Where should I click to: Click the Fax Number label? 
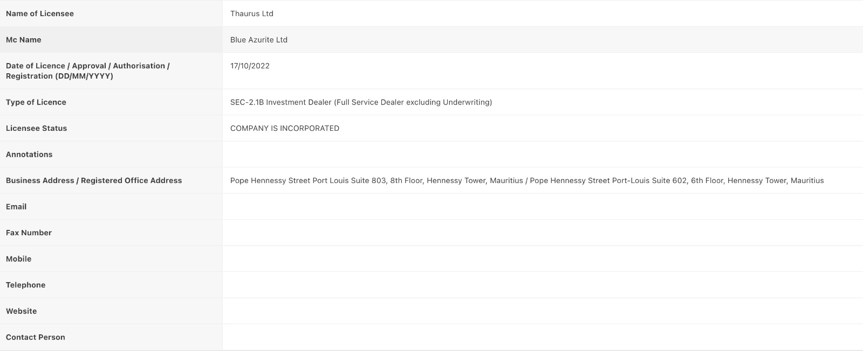pyautogui.click(x=29, y=233)
